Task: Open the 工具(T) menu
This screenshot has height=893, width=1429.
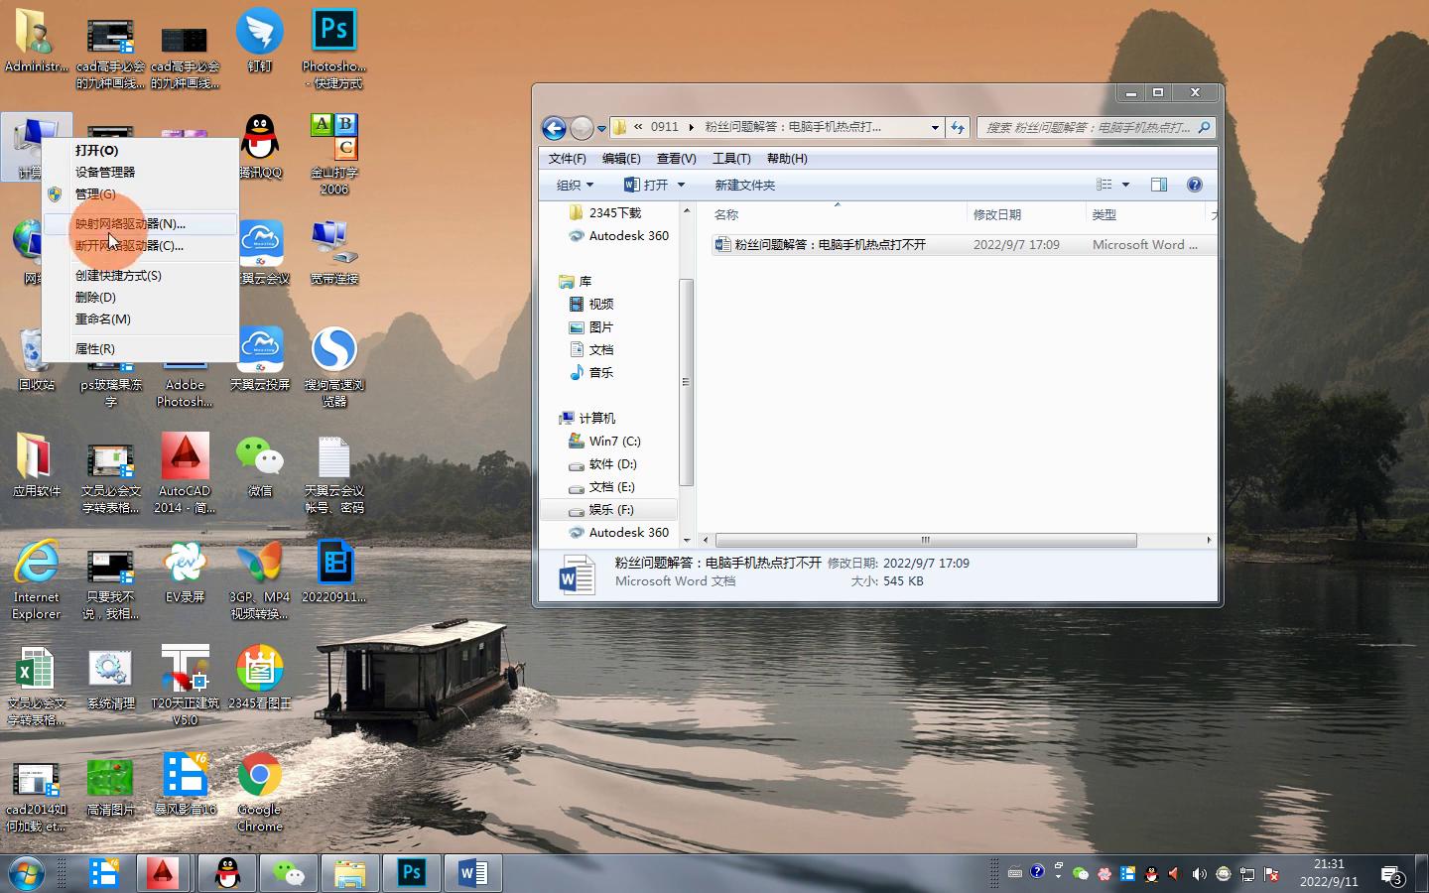Action: (x=730, y=159)
